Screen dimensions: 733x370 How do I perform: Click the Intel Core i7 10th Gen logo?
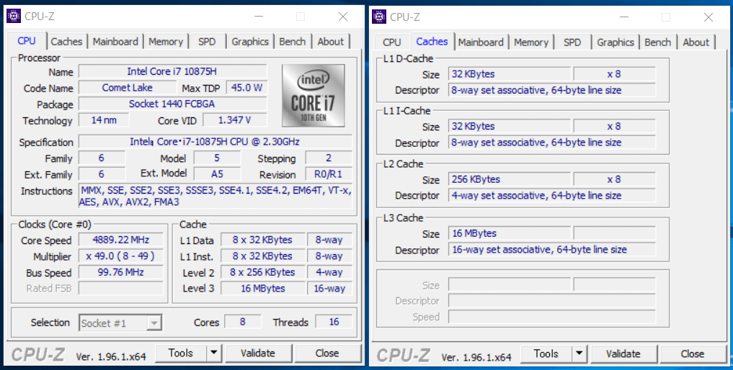(314, 96)
